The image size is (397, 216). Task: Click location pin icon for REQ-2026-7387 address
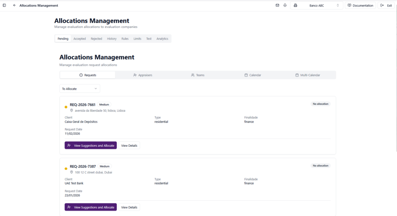pos(72,172)
